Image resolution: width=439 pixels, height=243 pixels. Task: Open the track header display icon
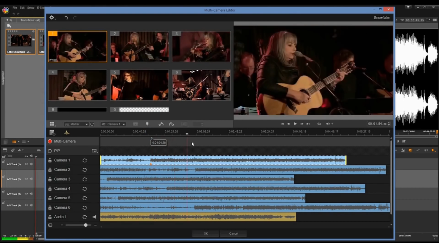point(52,133)
